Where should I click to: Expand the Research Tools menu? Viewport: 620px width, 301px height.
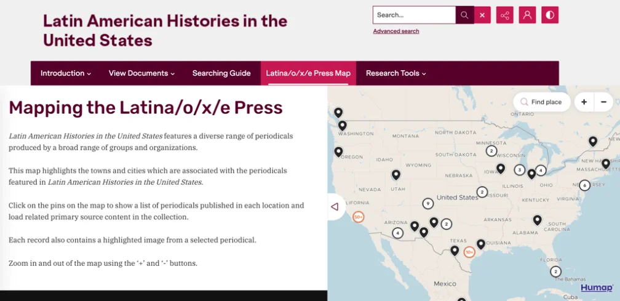click(x=396, y=73)
